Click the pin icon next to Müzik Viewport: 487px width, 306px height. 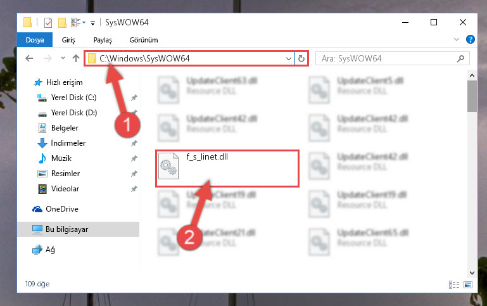(134, 158)
